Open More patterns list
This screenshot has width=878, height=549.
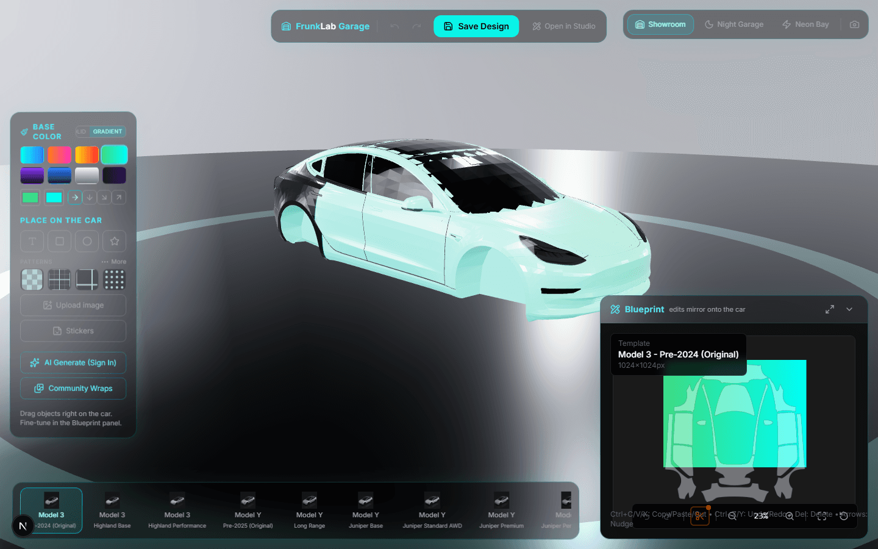[x=114, y=262]
